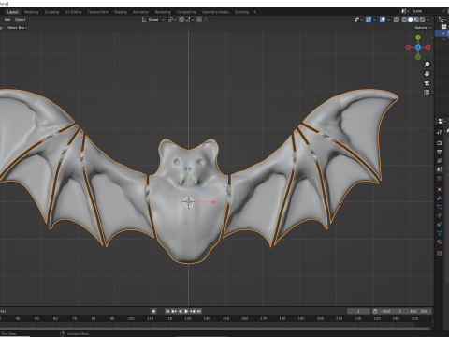Open the Object Constraints properties tab icon
Image resolution: width=449 pixels, height=337 pixels.
coord(440,224)
